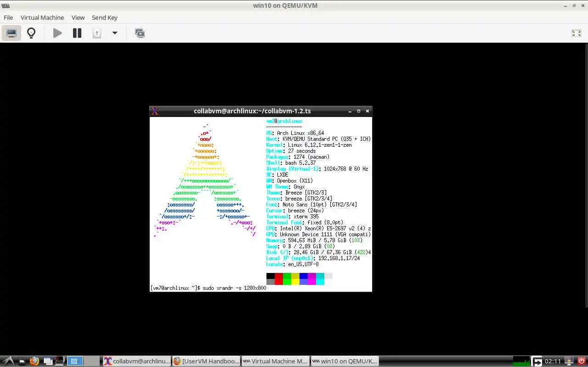Screen dimensions: 588x367
Task: Switch to UserVM Handbook Firefox taskbar window
Action: 206,361
